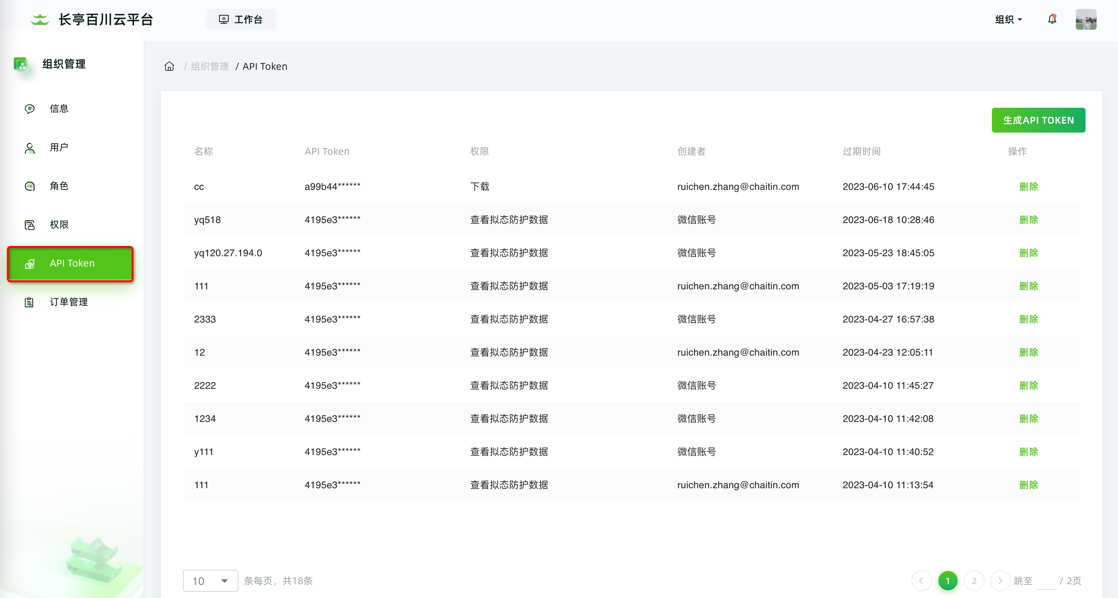The height and width of the screenshot is (598, 1118).
Task: Click the 过期时间 column header
Action: pyautogui.click(x=862, y=151)
